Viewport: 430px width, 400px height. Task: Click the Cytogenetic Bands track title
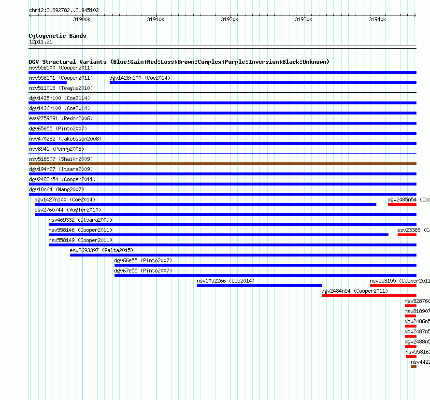[x=57, y=36]
